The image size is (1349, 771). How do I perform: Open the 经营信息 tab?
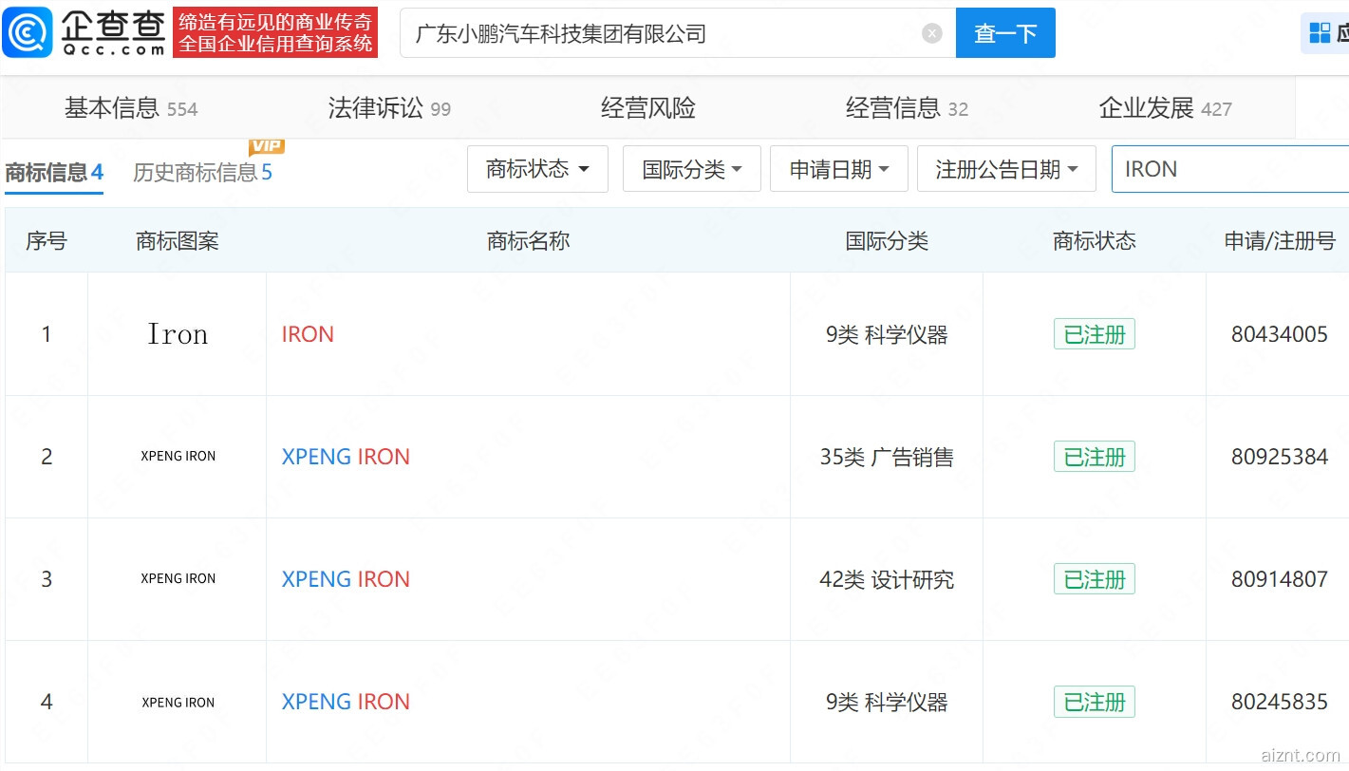point(907,108)
